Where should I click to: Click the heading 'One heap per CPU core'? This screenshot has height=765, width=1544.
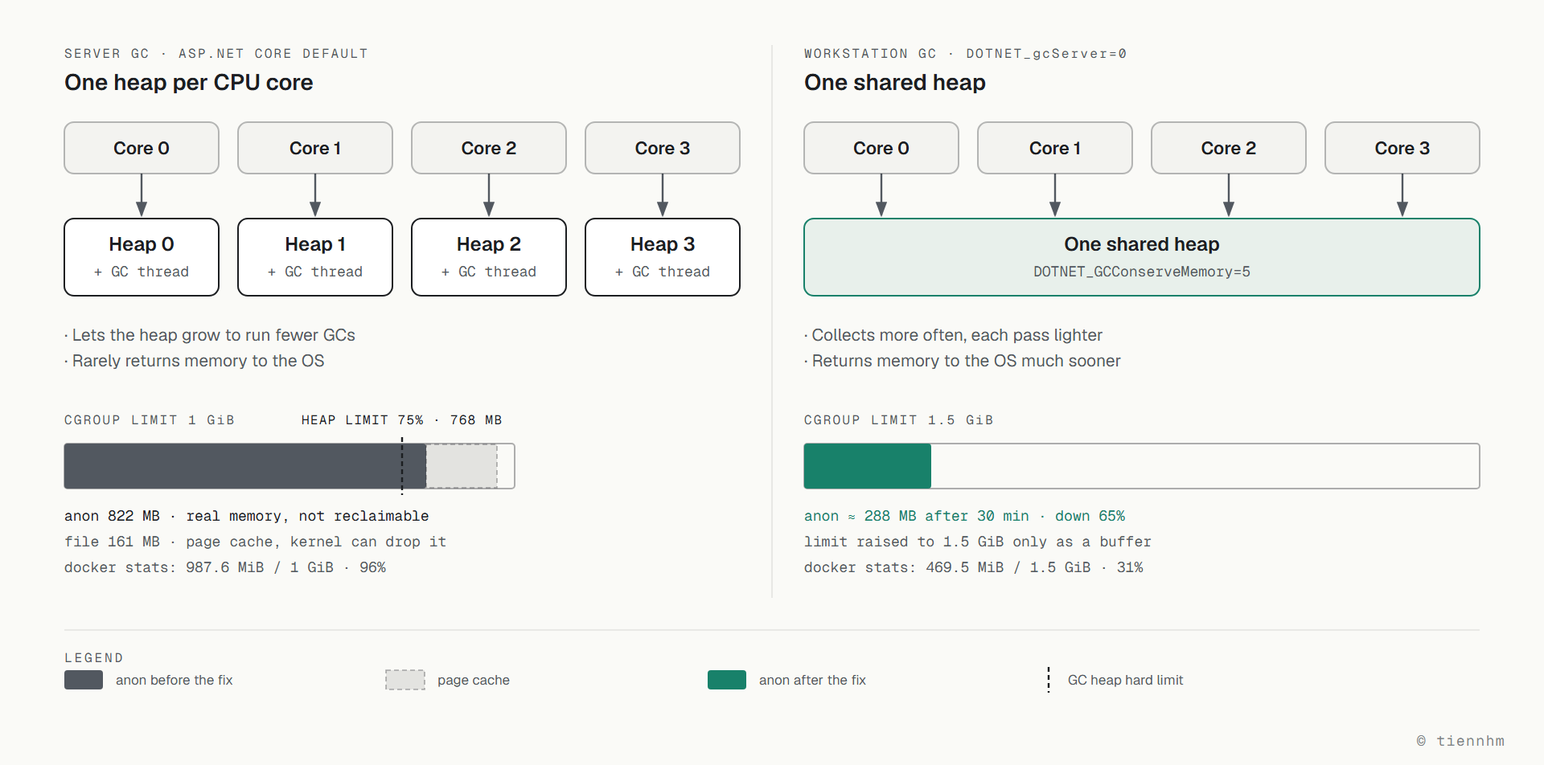(189, 83)
